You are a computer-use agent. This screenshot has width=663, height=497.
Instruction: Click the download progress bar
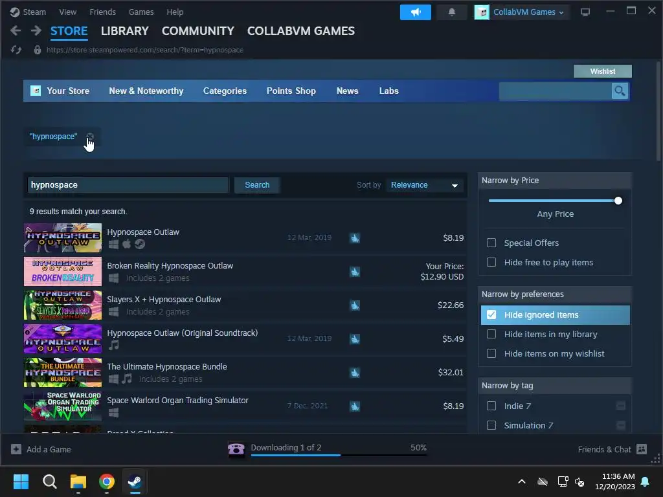pos(339,455)
